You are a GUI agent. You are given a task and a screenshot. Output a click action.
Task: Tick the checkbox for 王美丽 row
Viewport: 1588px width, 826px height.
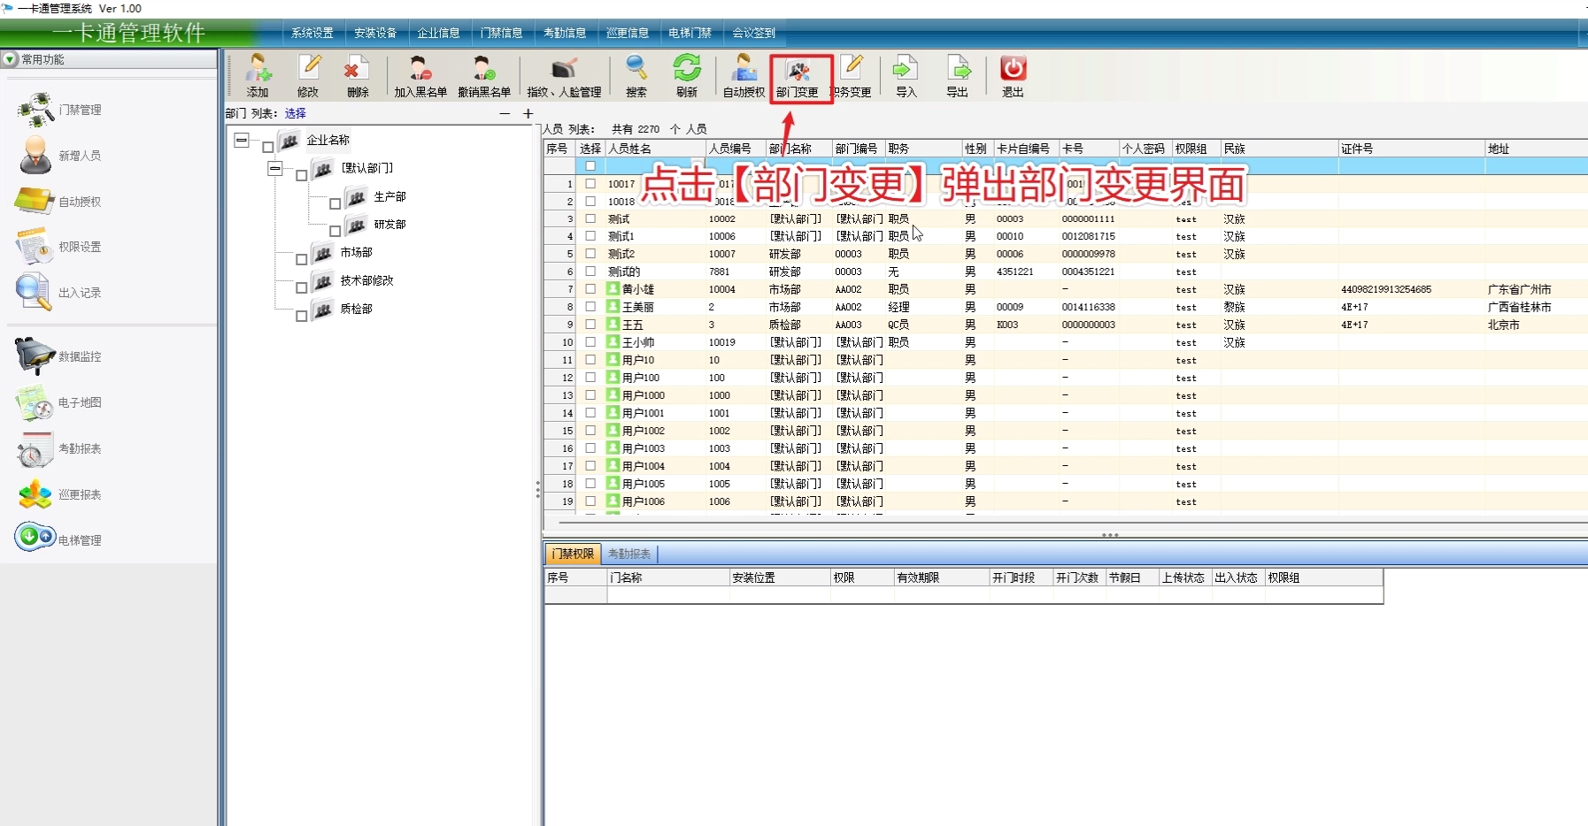click(x=590, y=307)
